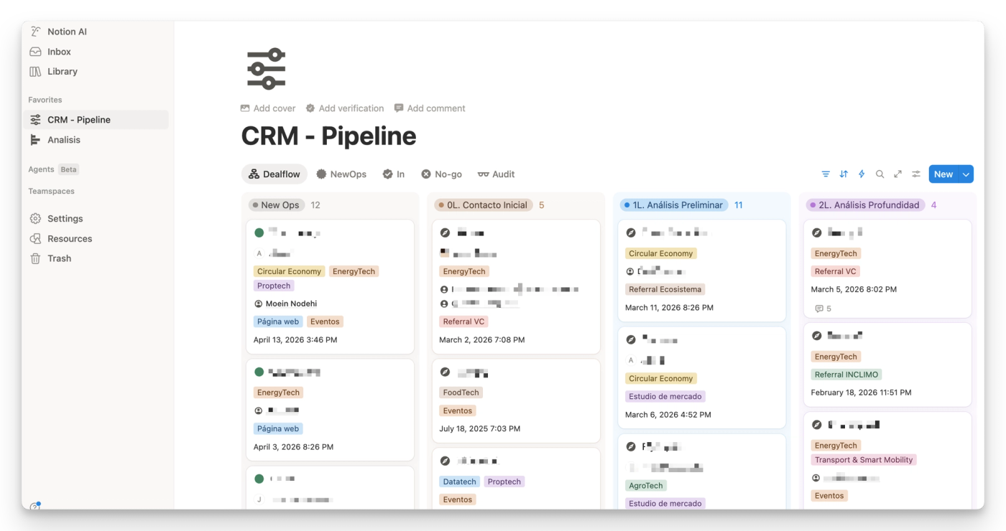This screenshot has width=1006, height=531.
Task: Click compass icon on the March 5 card
Action: (x=816, y=232)
